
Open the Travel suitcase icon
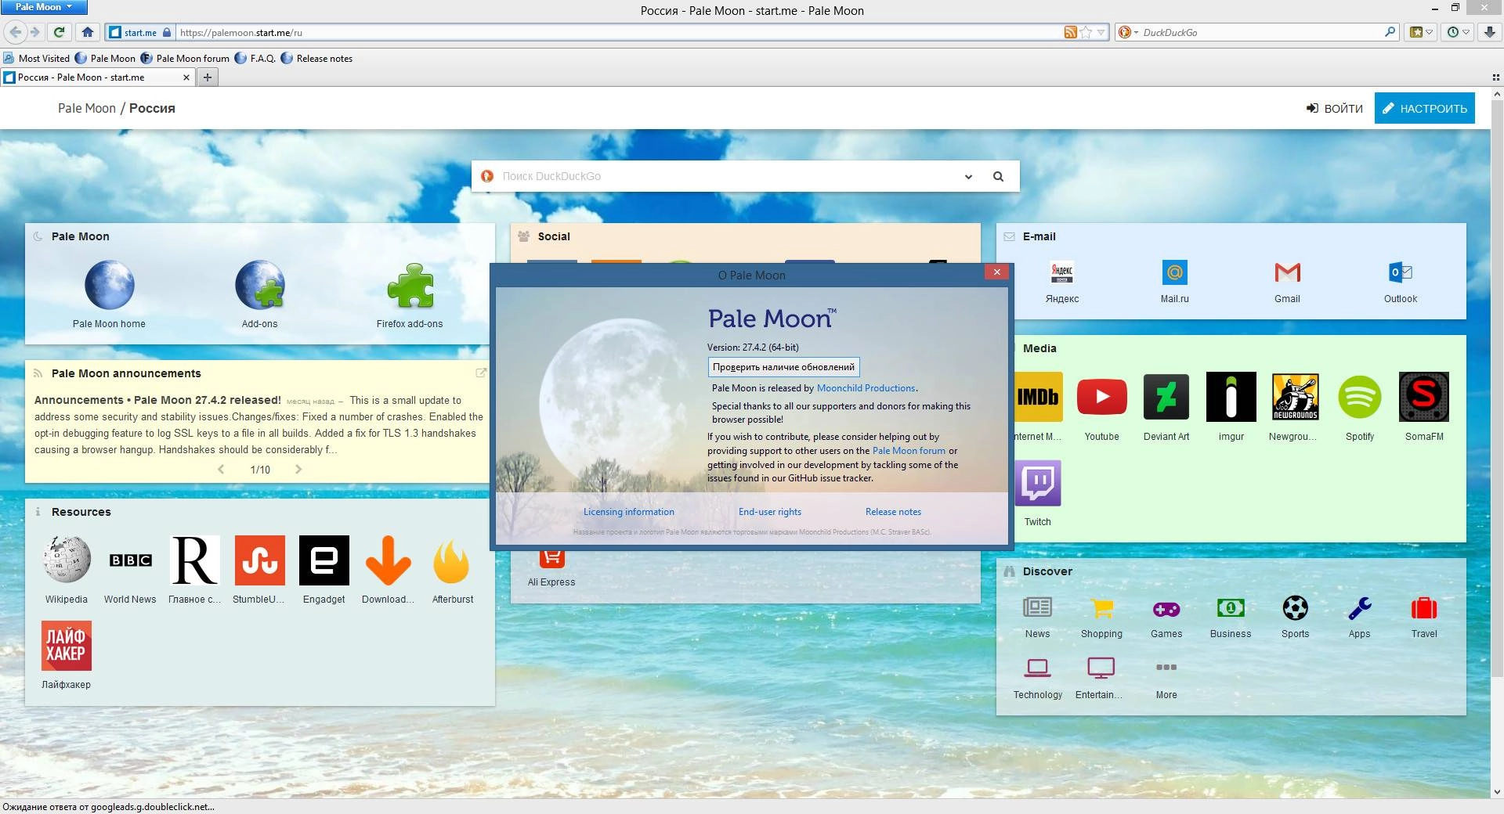(1423, 608)
